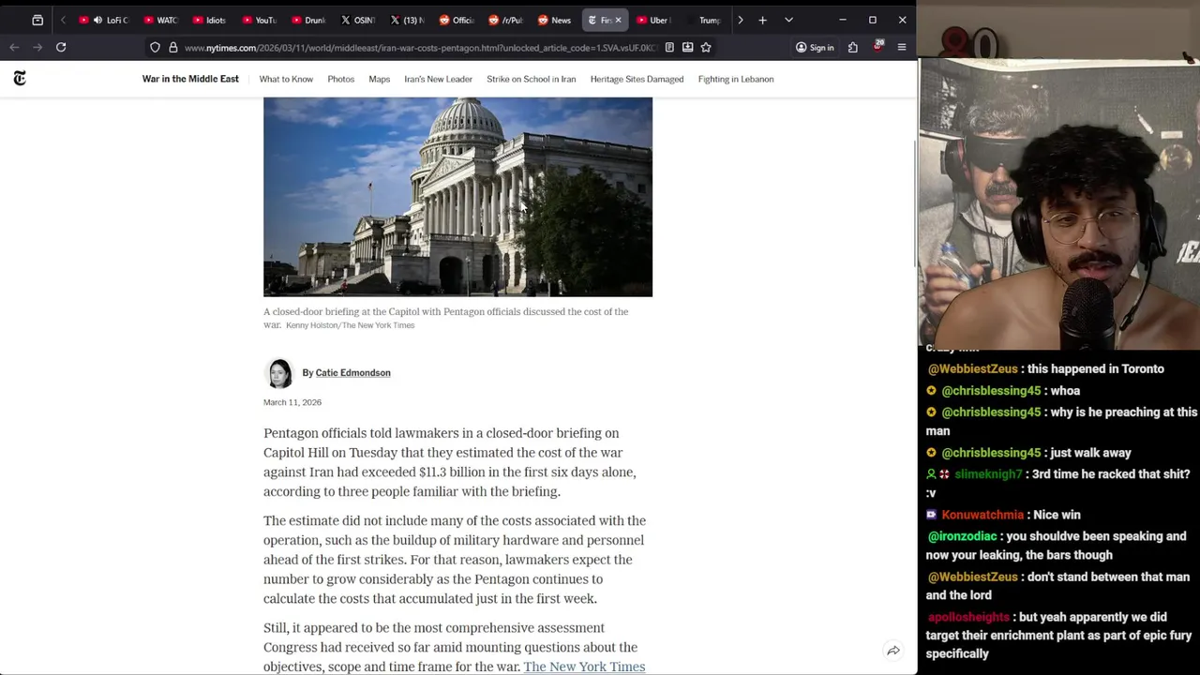Open the Fighting in Lebanon link
The image size is (1200, 675).
click(736, 79)
